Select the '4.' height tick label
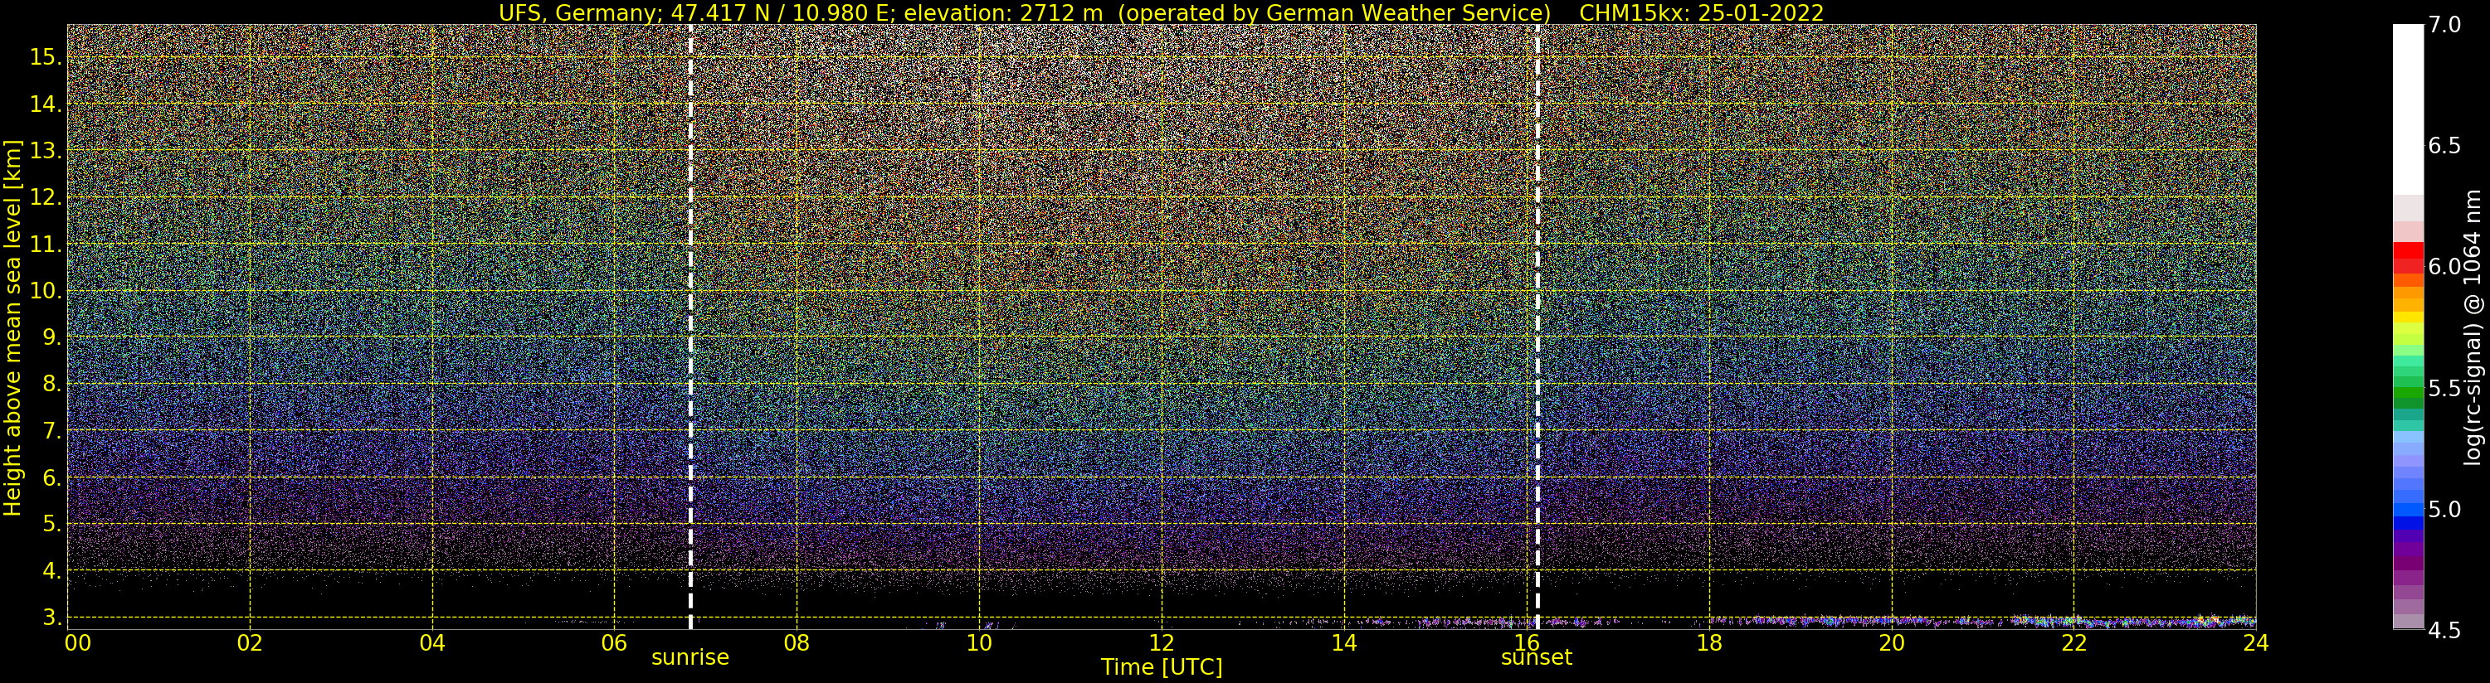 [x=51, y=570]
